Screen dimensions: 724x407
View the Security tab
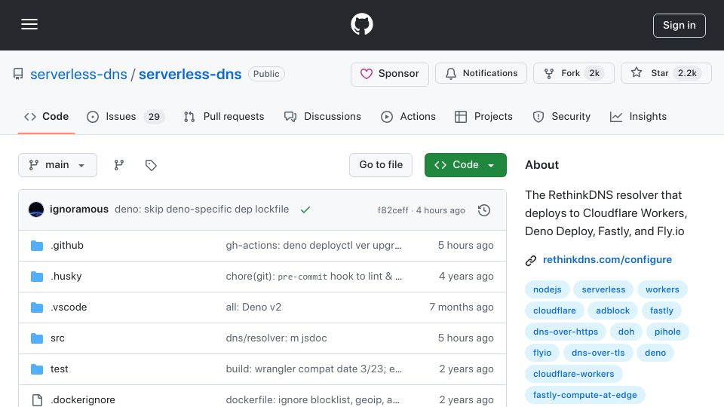(561, 117)
